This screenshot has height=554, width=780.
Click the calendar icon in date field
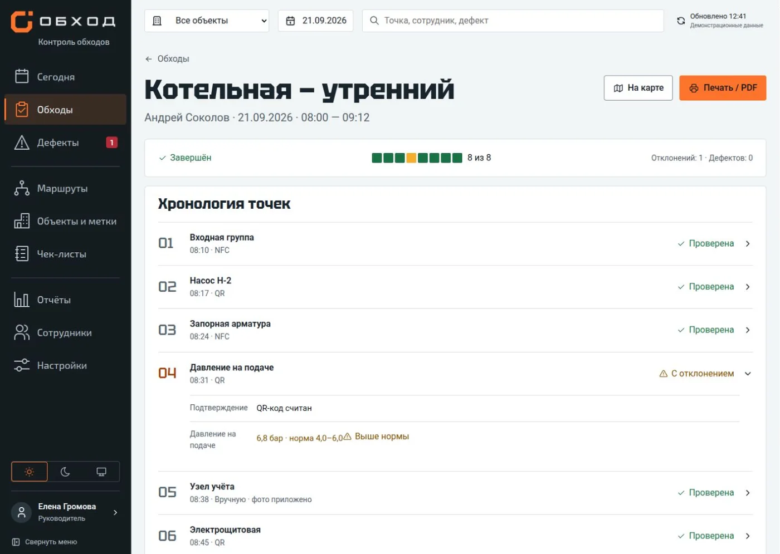(290, 21)
